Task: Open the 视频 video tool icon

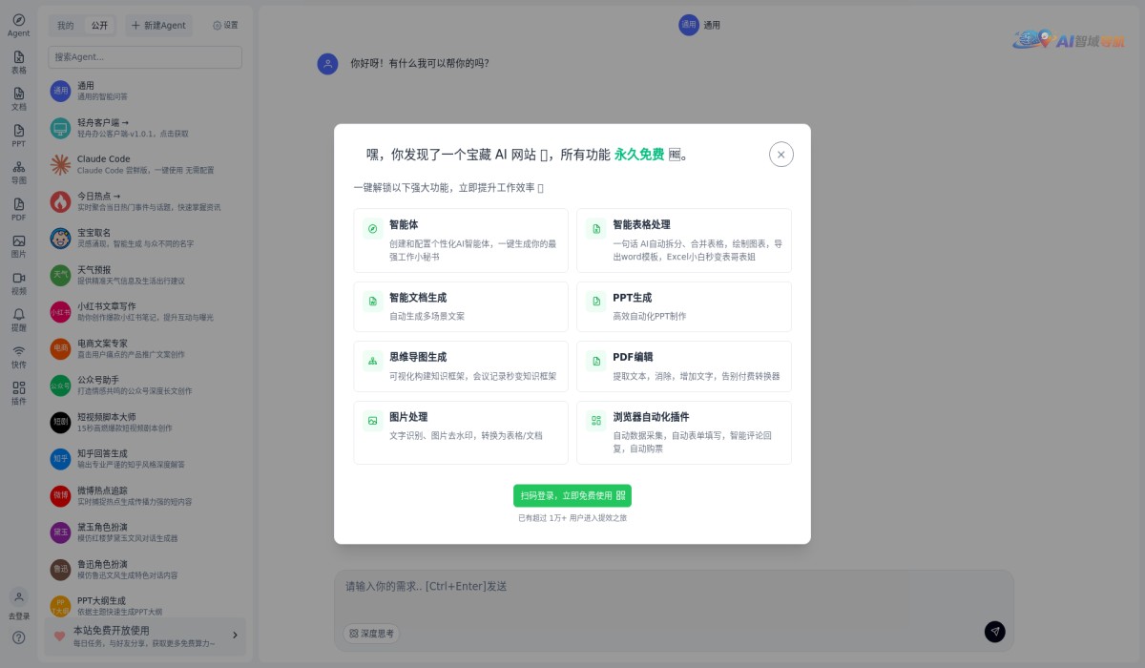Action: coord(18,283)
